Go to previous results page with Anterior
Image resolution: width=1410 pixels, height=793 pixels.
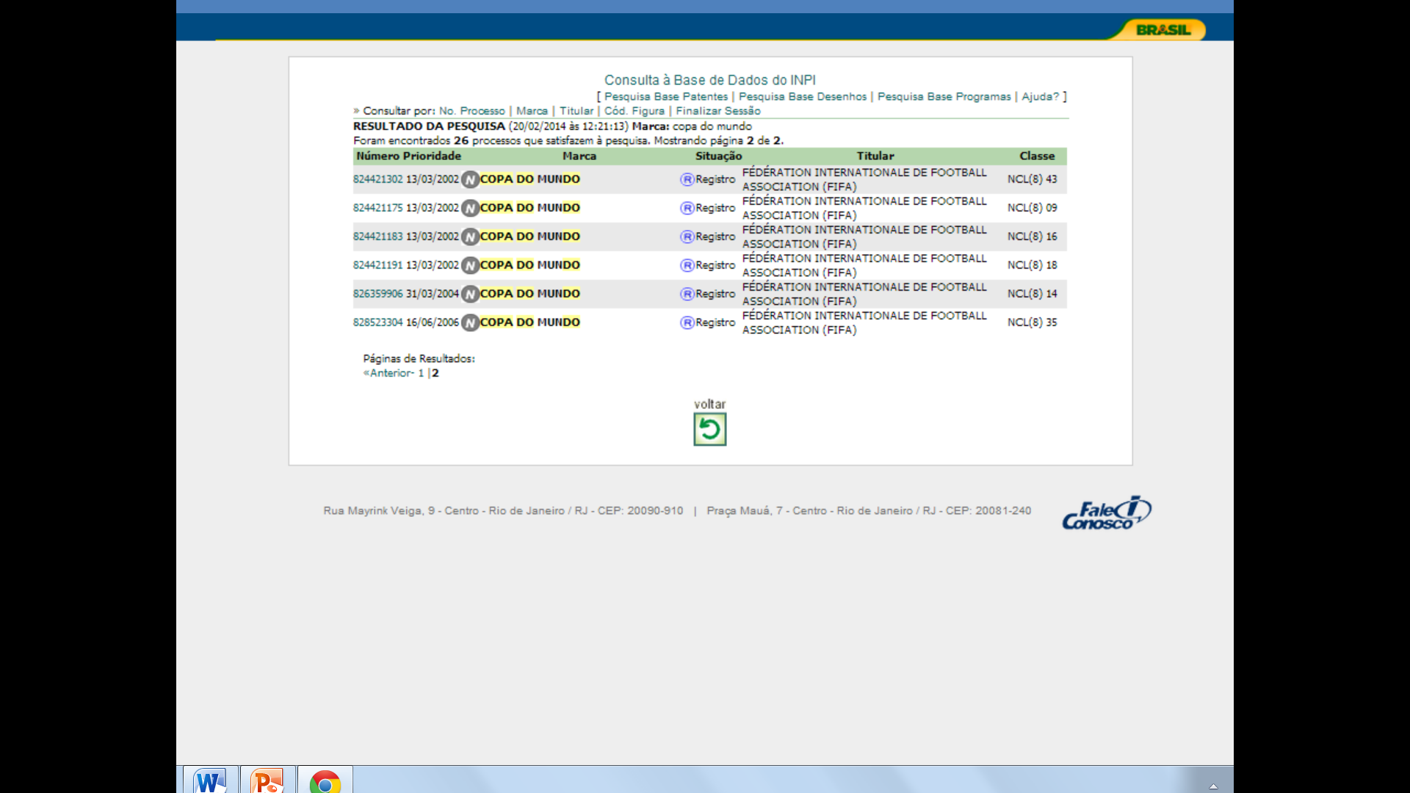(390, 373)
